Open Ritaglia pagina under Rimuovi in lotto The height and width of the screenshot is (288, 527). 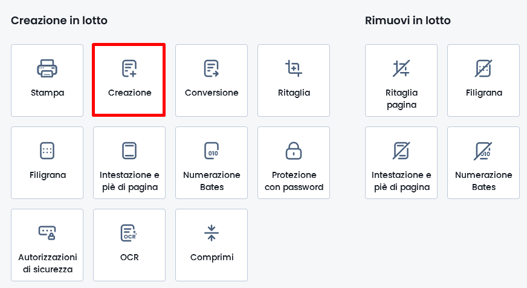[401, 80]
